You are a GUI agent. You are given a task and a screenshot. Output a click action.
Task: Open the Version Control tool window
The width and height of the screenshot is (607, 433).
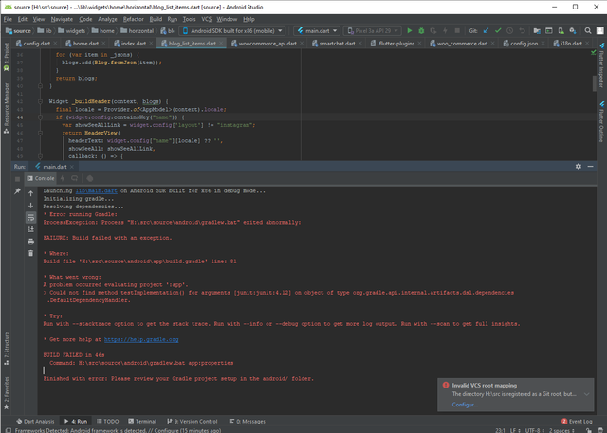click(193, 421)
